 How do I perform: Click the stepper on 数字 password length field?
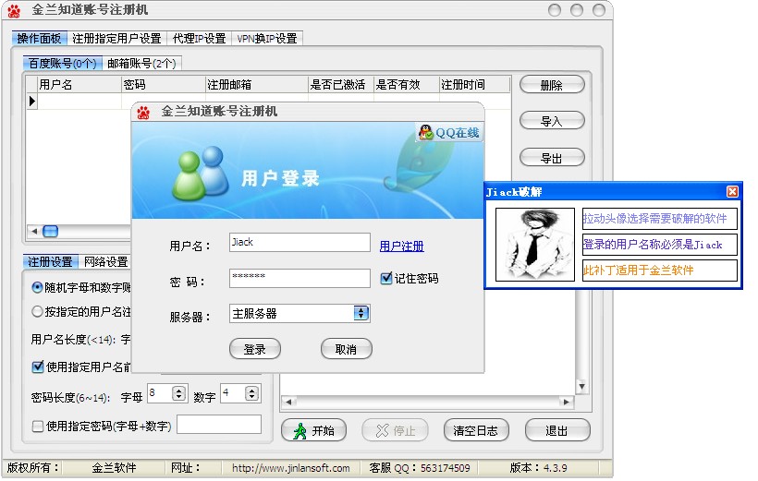(251, 393)
